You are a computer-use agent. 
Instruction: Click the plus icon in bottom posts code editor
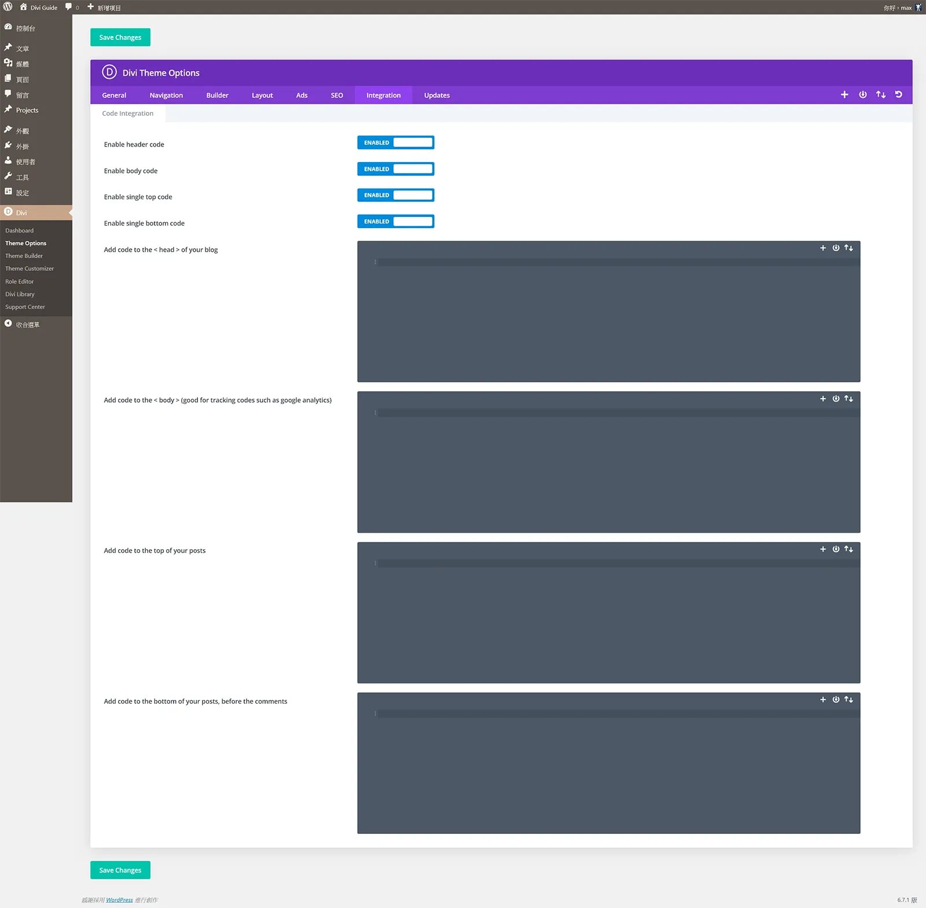[823, 700]
